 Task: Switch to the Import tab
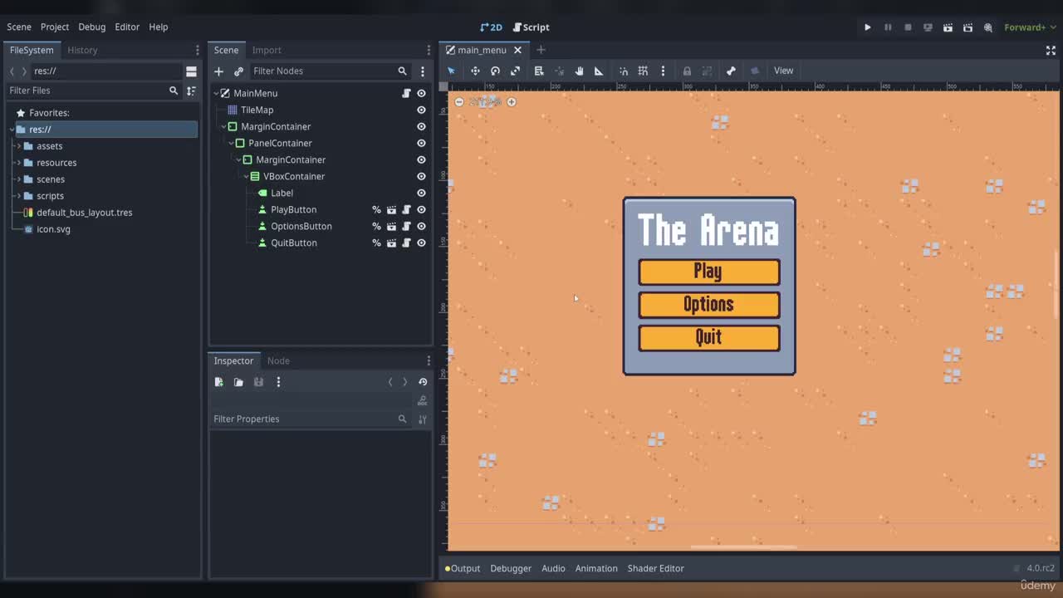point(267,50)
